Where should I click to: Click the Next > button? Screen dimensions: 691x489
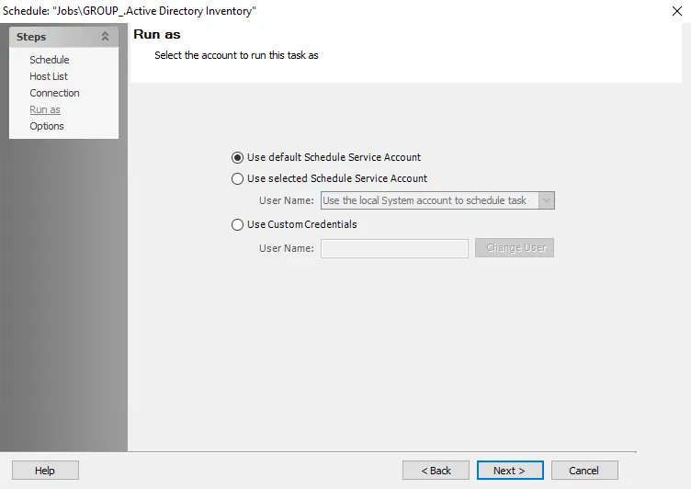[x=510, y=471]
